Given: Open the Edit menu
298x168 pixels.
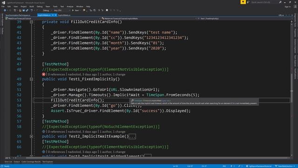Looking at the screenshot, I should point(9,7).
